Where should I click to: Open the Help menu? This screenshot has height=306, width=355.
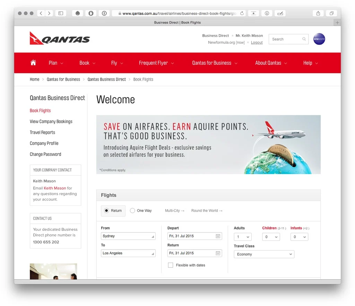click(311, 63)
